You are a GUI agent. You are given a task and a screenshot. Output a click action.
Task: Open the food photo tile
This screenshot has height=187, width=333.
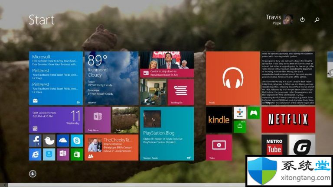tap(153, 92)
